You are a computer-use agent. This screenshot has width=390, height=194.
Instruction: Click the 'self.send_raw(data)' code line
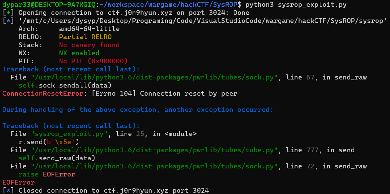coord(57,158)
